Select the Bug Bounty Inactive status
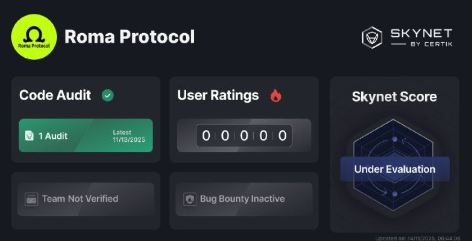This screenshot has height=241, width=472. (x=243, y=199)
